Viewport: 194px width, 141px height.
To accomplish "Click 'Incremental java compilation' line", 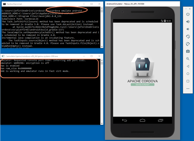I will click(x=38, y=38).
